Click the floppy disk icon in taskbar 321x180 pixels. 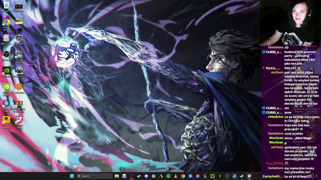click(124, 176)
